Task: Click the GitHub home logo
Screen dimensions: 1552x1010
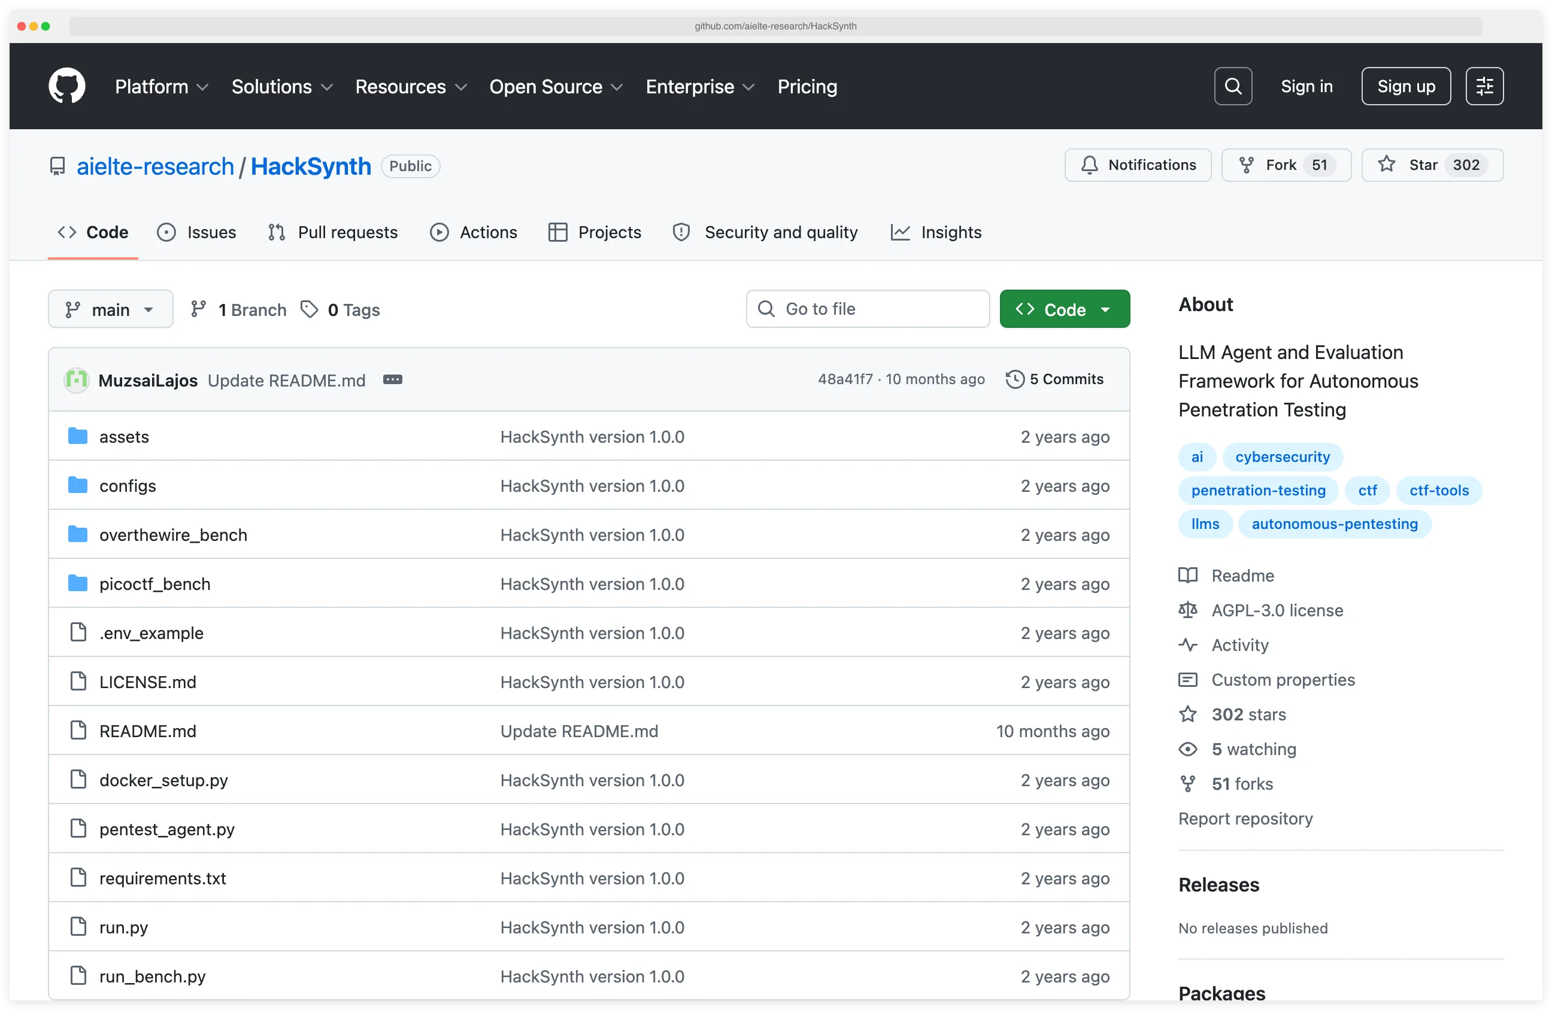Action: click(66, 86)
